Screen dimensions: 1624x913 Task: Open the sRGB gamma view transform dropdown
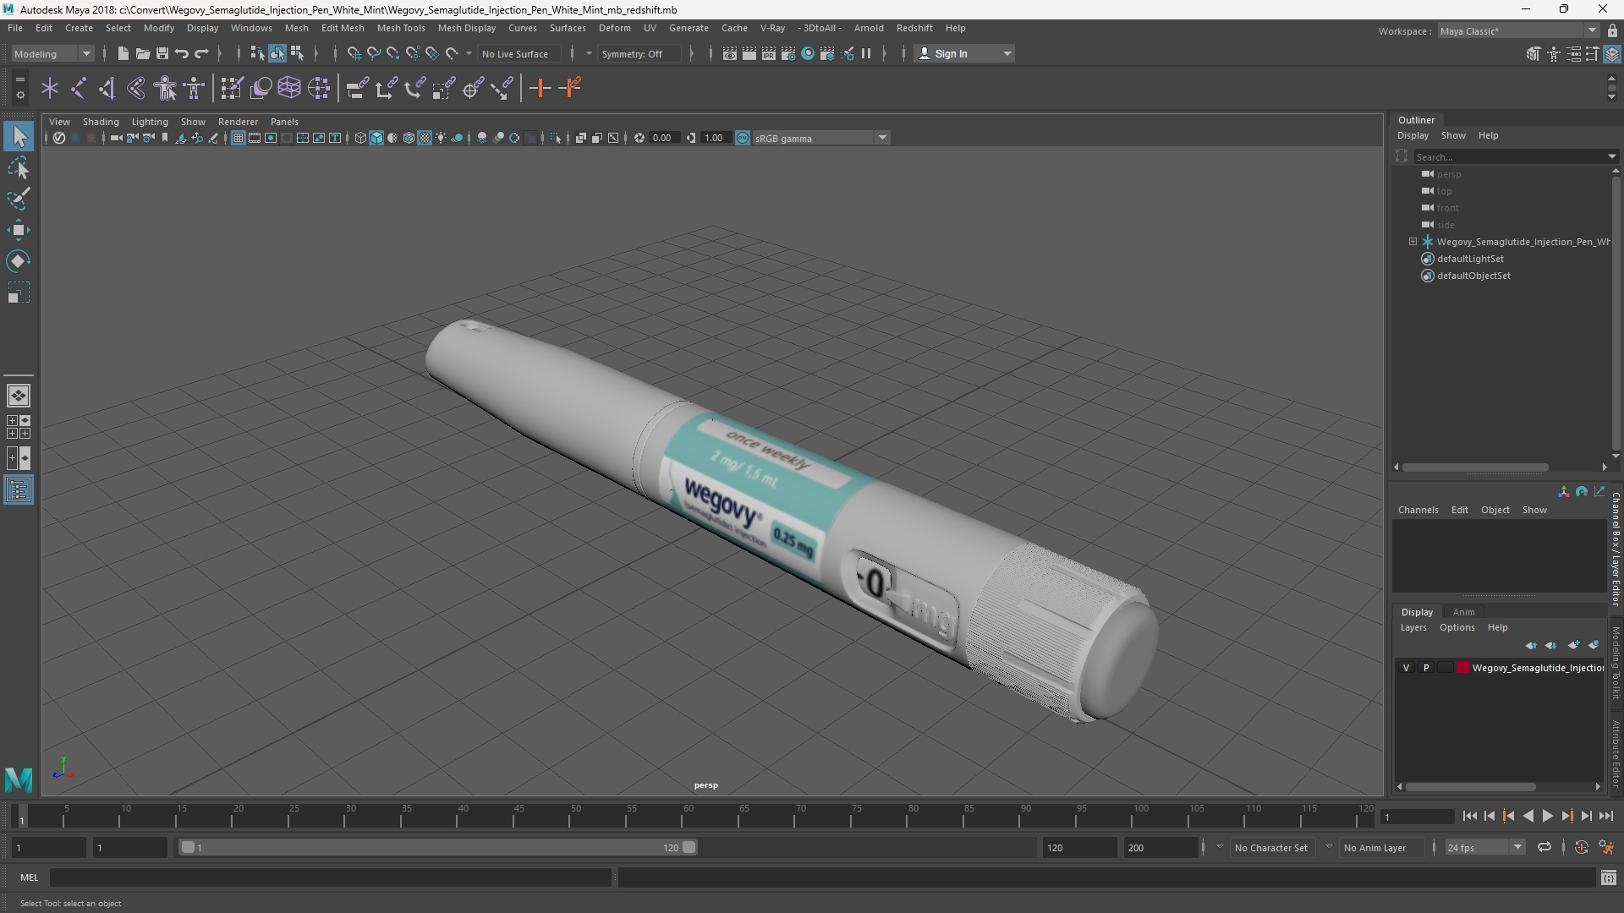[821, 138]
